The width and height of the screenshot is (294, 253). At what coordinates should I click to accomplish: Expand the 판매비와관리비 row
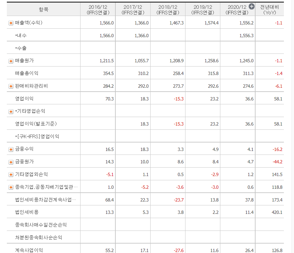(x=11, y=86)
